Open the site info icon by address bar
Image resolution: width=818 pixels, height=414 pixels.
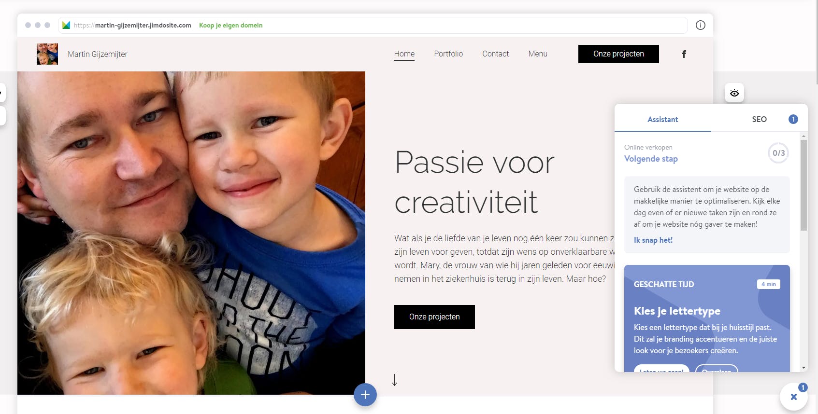700,25
